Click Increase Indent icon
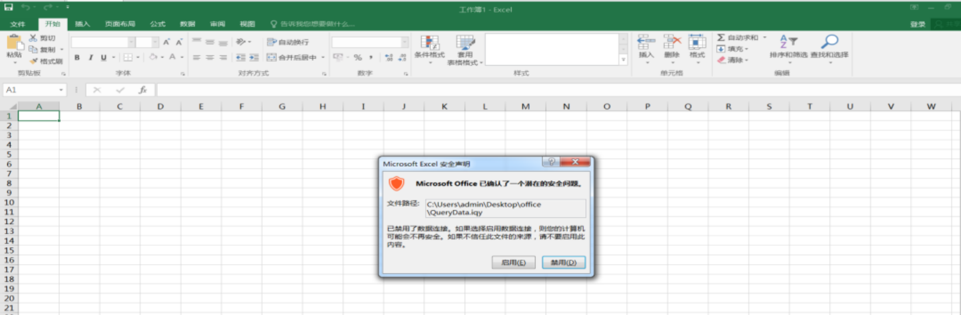 coord(254,57)
